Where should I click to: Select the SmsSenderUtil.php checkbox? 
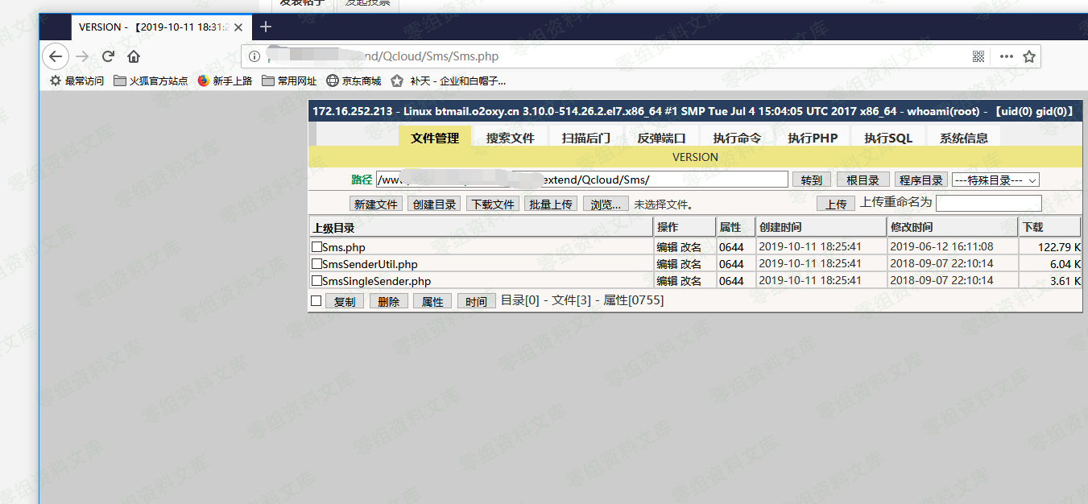[316, 264]
